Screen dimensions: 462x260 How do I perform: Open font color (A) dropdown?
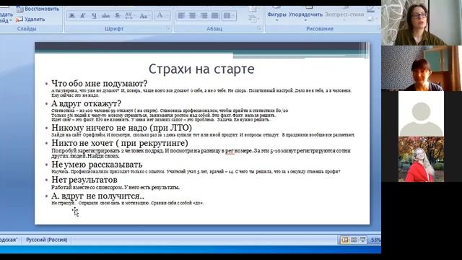click(162, 15)
